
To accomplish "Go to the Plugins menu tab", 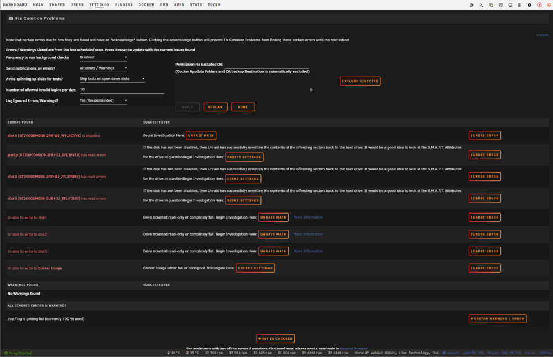I will pyautogui.click(x=124, y=5).
